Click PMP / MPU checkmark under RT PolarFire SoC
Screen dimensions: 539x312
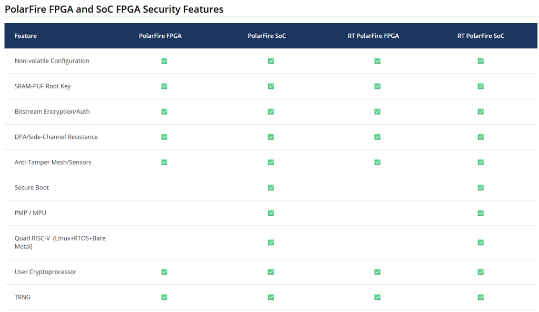[481, 213]
